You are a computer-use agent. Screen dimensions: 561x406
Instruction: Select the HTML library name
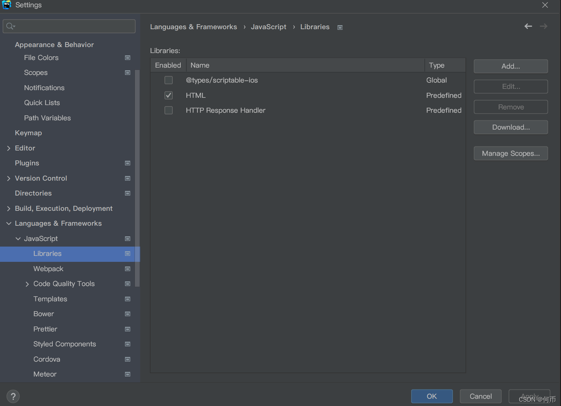[196, 95]
